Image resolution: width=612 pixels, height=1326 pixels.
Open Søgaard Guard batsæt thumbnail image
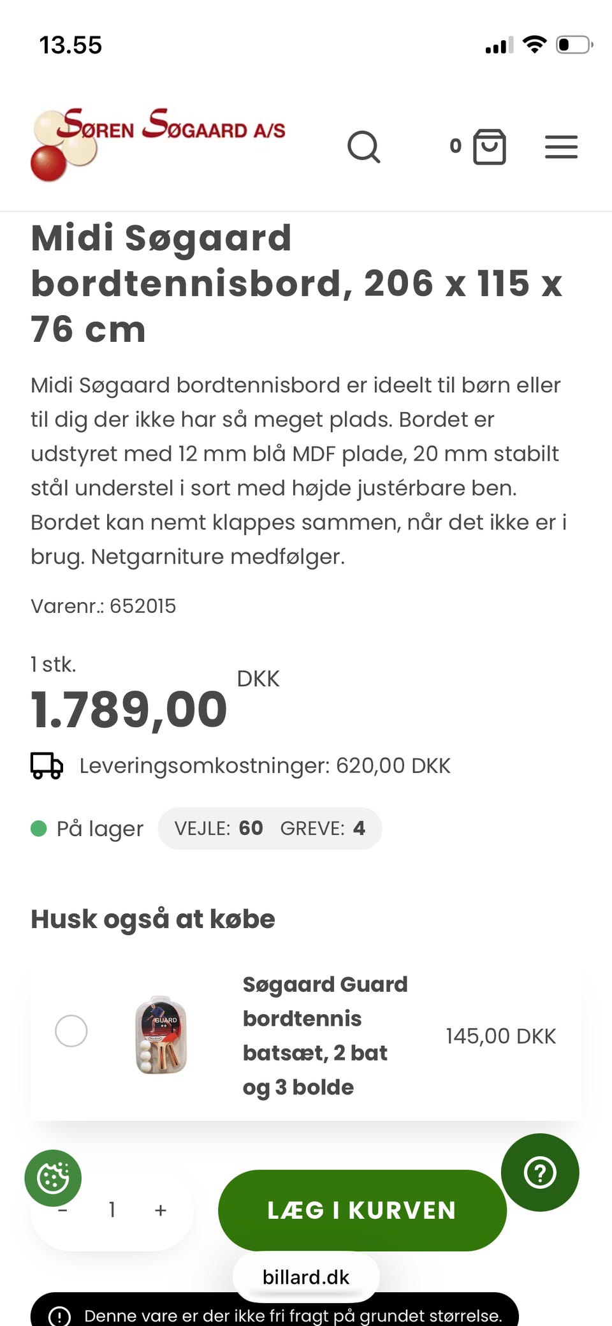161,1035
